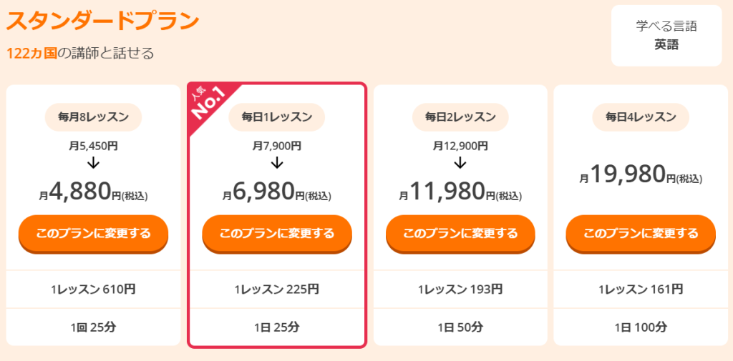Select the 毎日2レッスン plan label
The image size is (733, 361).
pyautogui.click(x=460, y=117)
